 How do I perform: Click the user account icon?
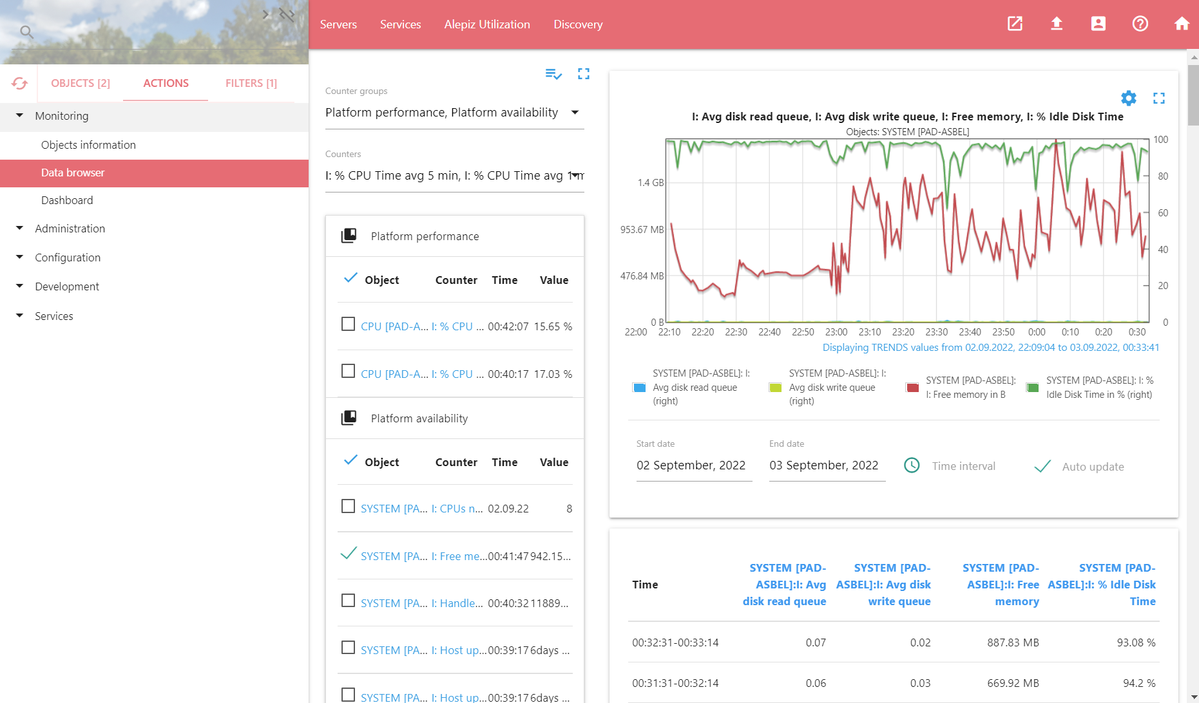click(x=1098, y=24)
